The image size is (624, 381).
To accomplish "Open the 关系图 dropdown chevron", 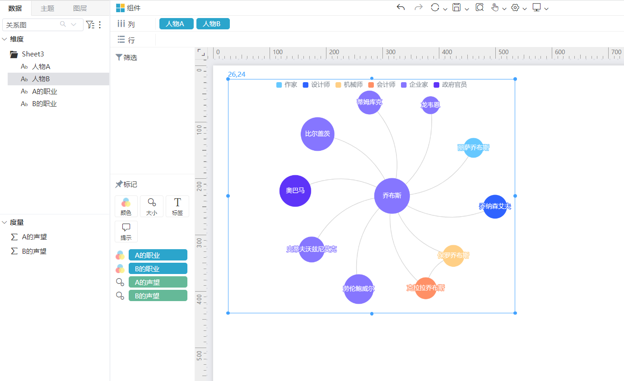I will tap(74, 24).
